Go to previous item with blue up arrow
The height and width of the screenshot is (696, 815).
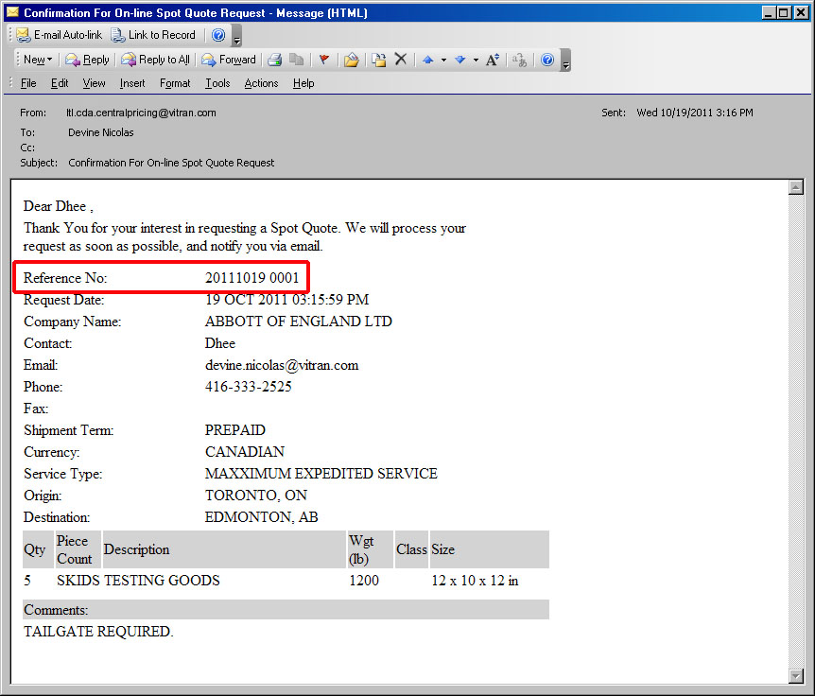(x=427, y=60)
